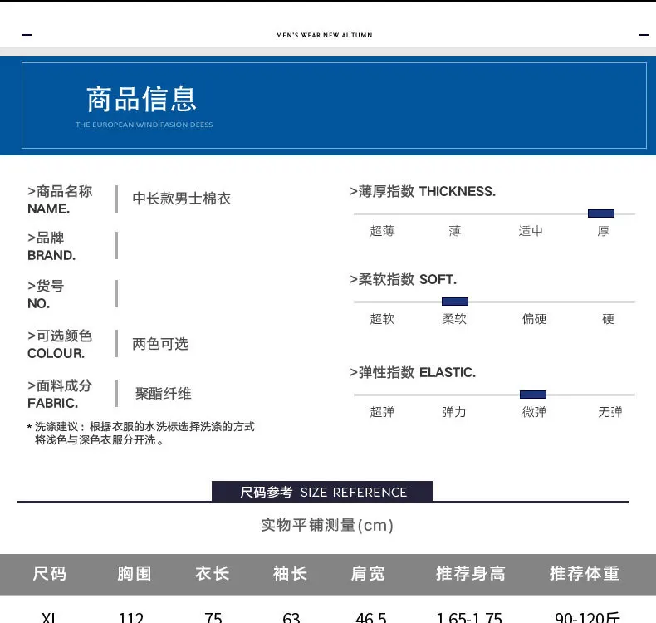Click the softness index slider marker
The height and width of the screenshot is (623, 656).
point(455,302)
